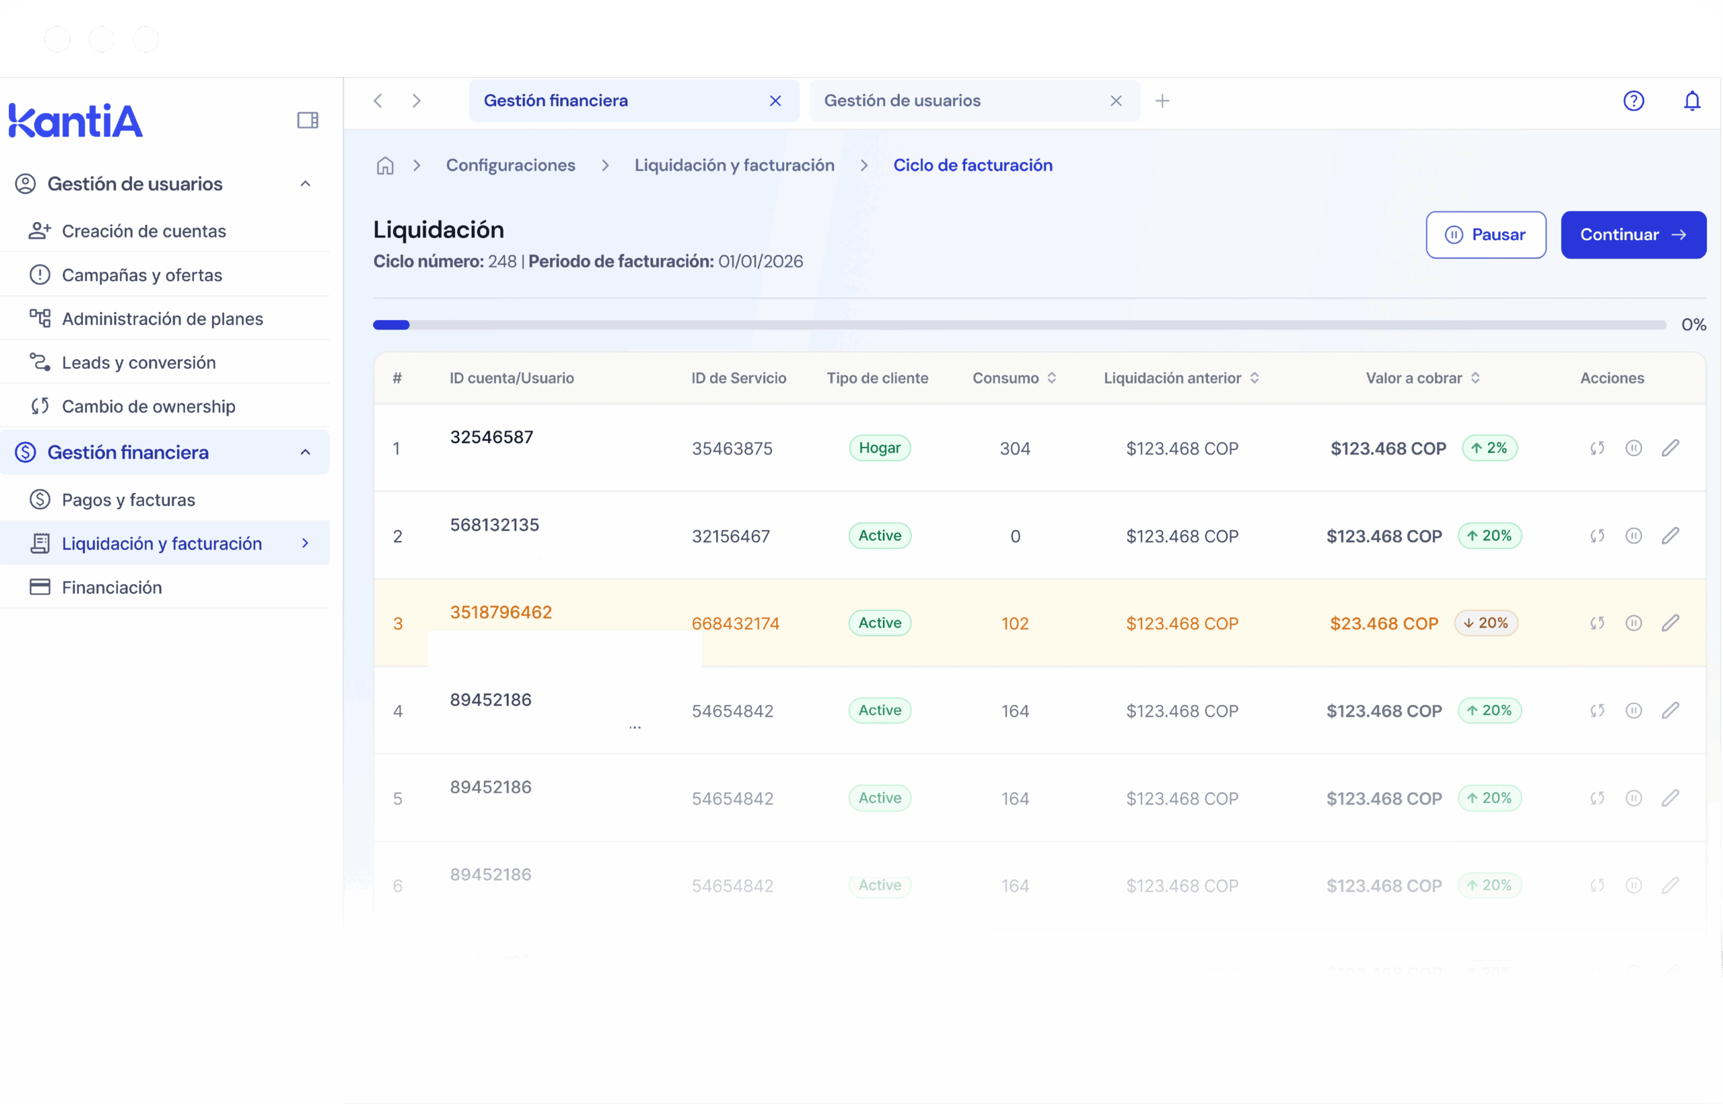Click the liquidation progress bar

point(1018,326)
